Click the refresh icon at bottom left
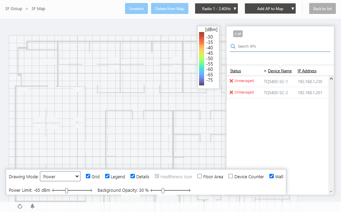 coord(20,206)
